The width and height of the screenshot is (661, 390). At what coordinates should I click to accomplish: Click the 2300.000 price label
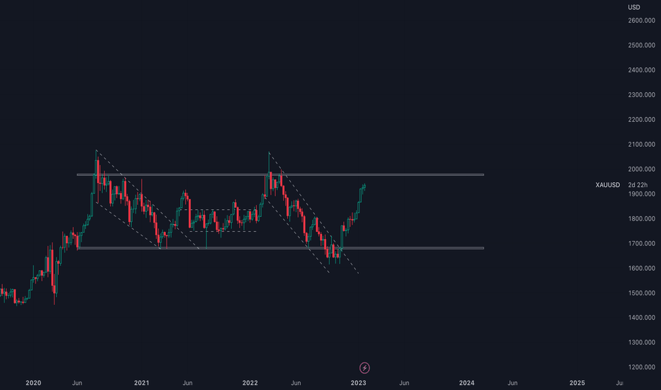(x=642, y=95)
